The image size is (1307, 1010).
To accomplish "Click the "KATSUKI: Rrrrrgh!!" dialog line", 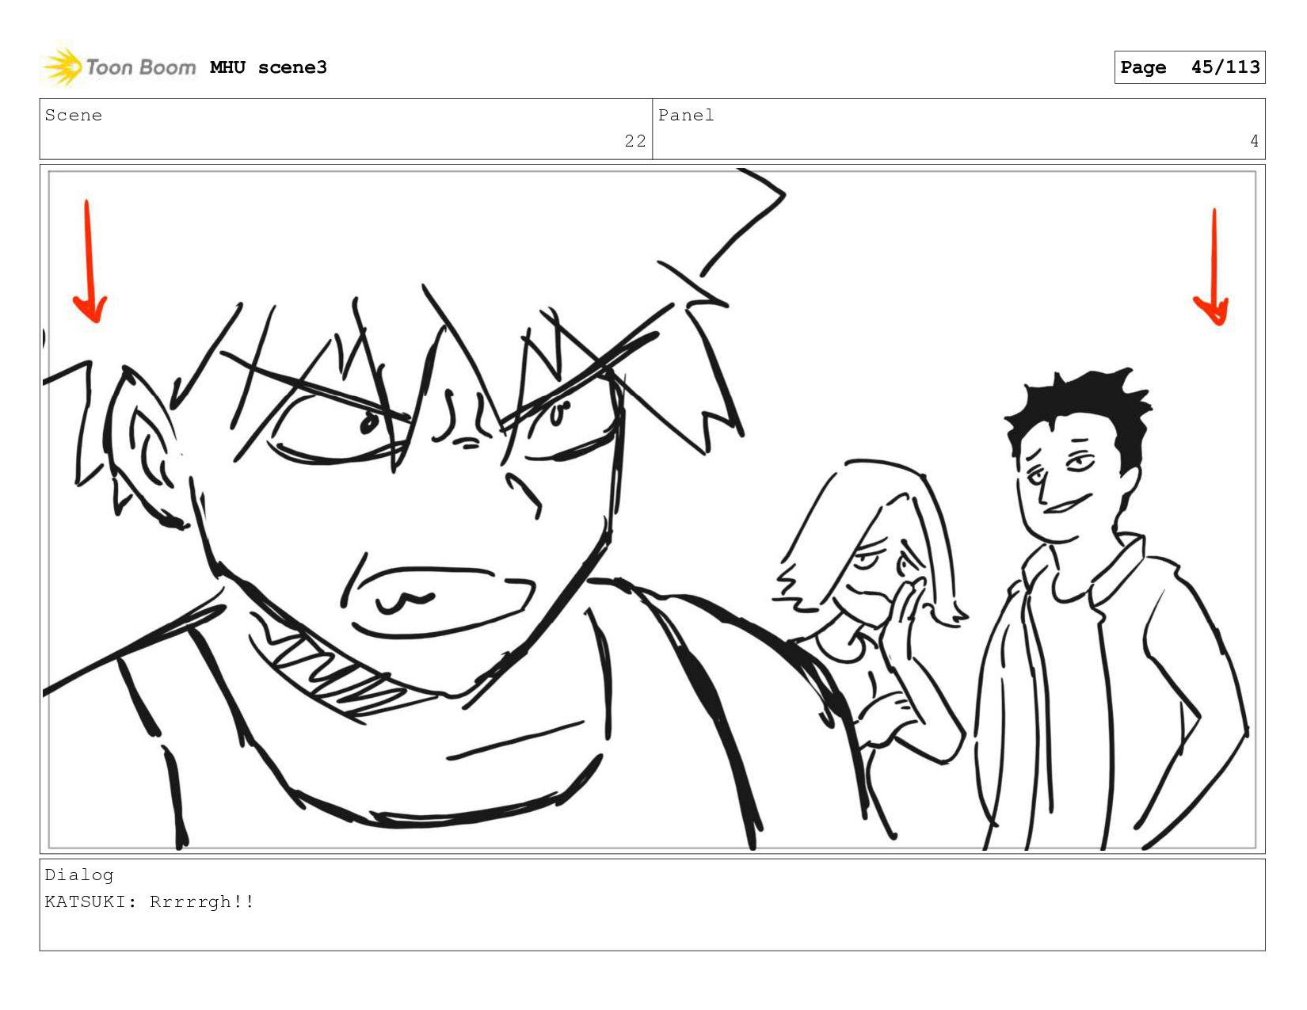I will pyautogui.click(x=150, y=901).
